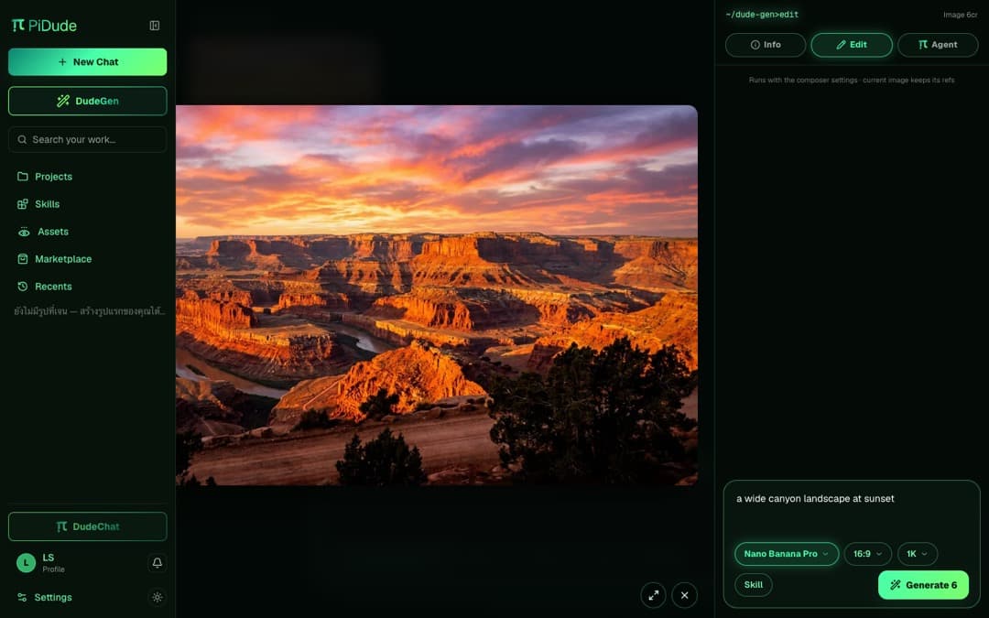Close the image viewer
The width and height of the screenshot is (989, 618).
pyautogui.click(x=684, y=595)
